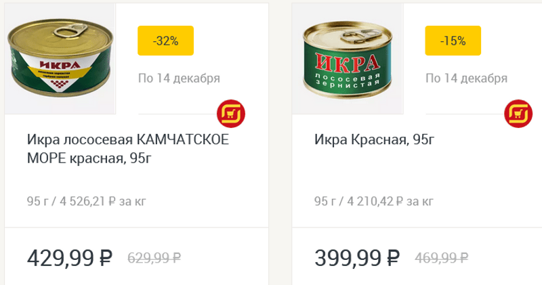Click the white triangle ИКРА label on left can
Image resolution: width=542 pixels, height=285 pixels.
coord(60,71)
